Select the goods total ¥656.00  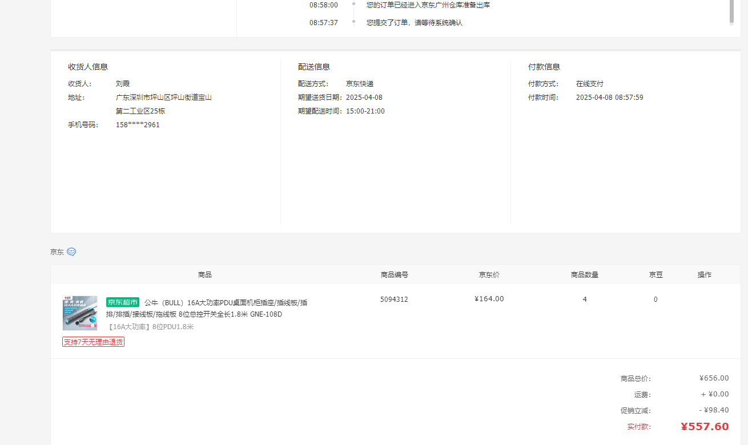714,378
